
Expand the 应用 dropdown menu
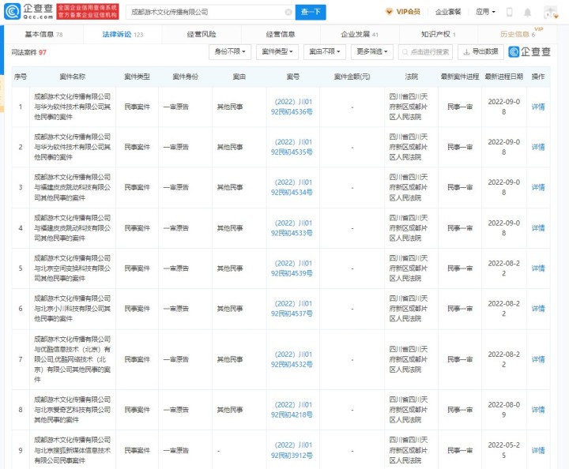(x=485, y=12)
